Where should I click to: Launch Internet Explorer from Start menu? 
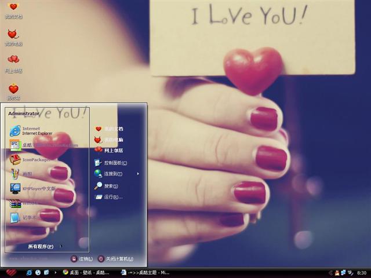pos(31,131)
